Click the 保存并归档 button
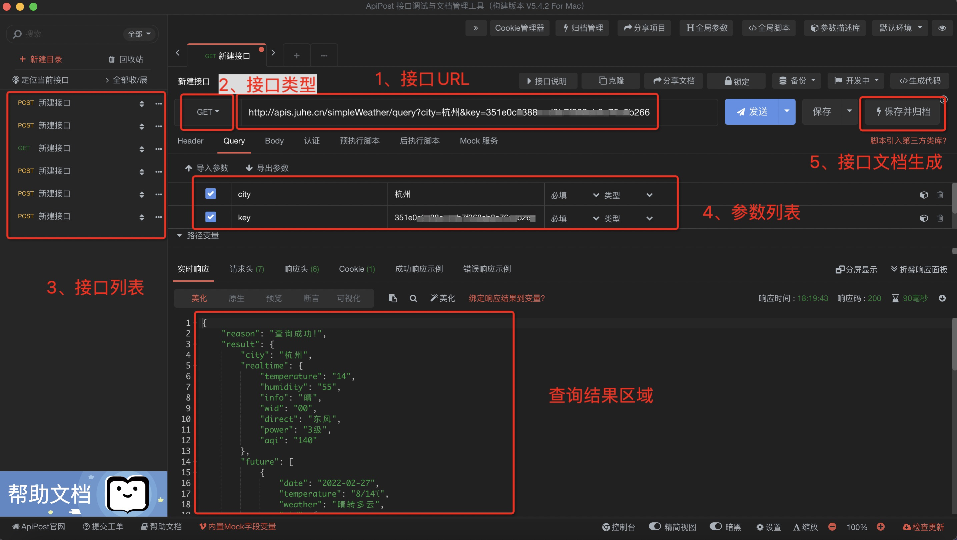 [903, 111]
